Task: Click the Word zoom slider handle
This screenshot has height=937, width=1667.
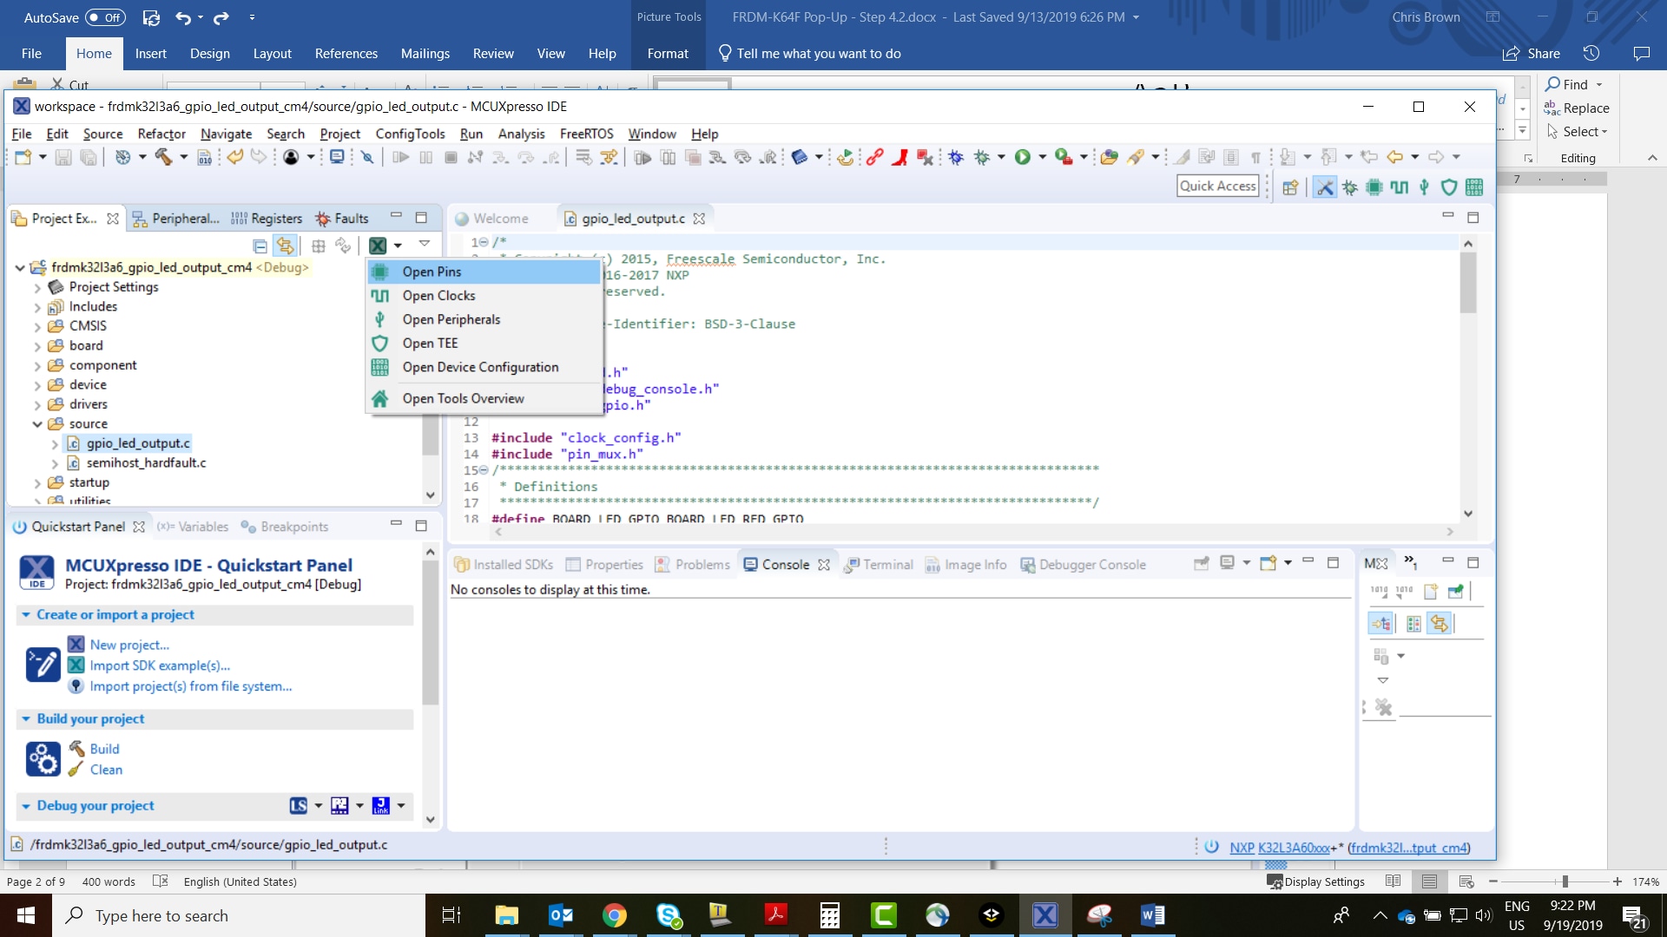Action: [1565, 881]
